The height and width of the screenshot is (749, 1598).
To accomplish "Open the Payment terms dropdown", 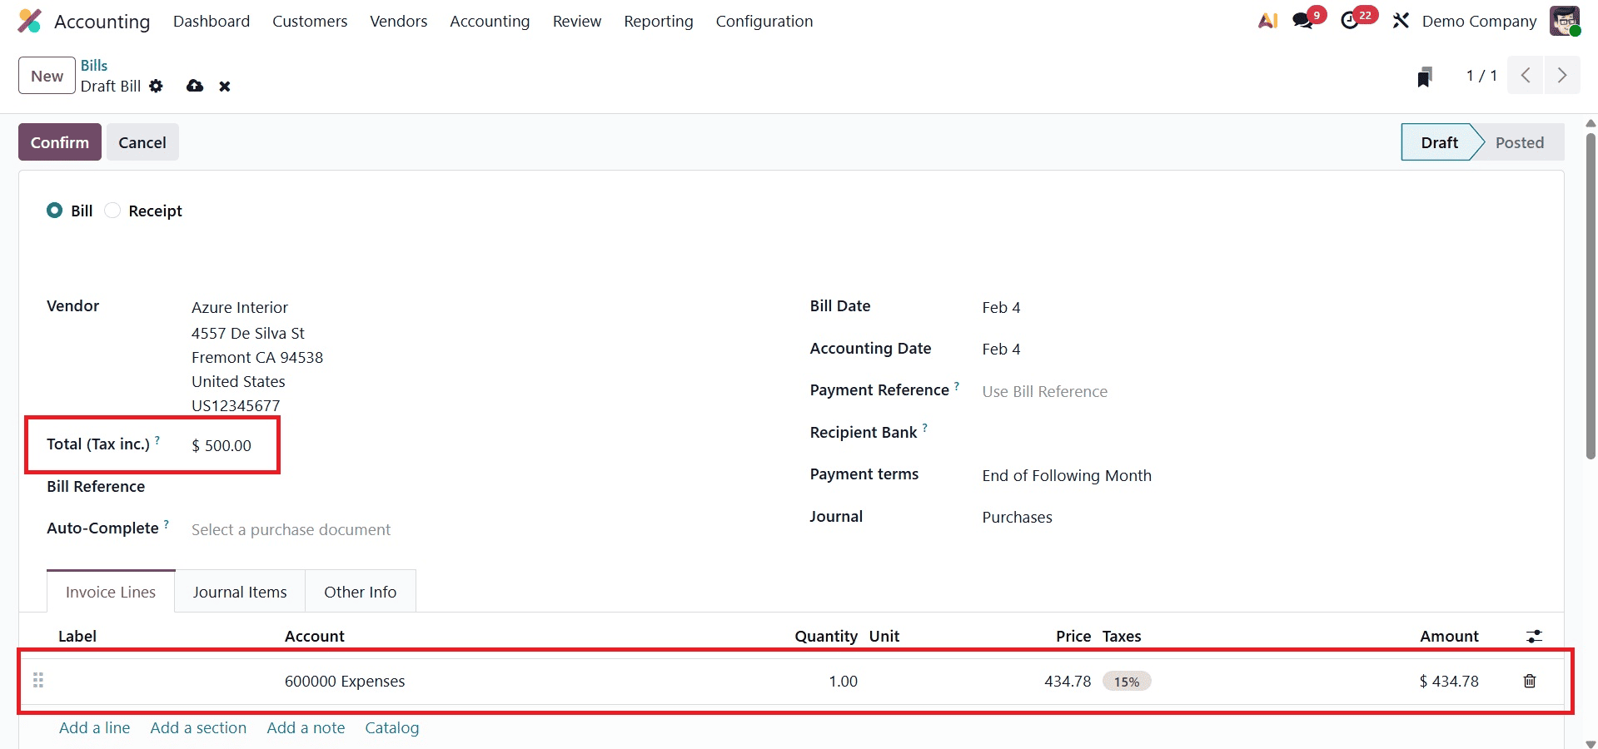I will tap(1066, 475).
